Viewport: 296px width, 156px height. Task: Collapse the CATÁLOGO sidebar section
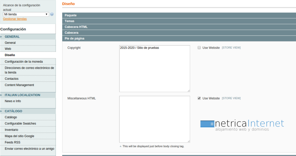tap(28, 111)
